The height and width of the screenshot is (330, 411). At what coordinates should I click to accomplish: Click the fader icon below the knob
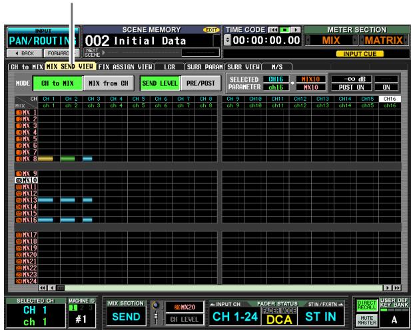coord(156,318)
